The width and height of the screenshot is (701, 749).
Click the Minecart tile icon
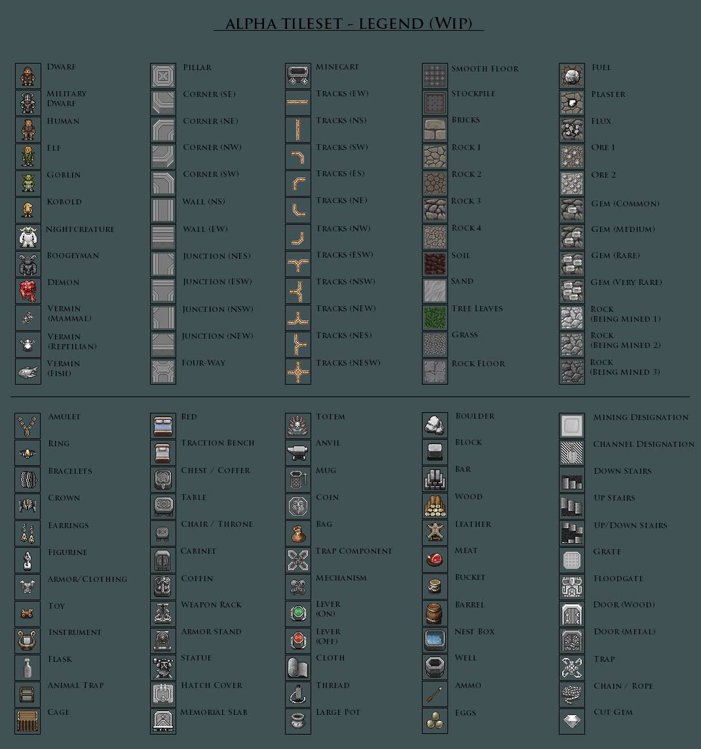pos(298,77)
